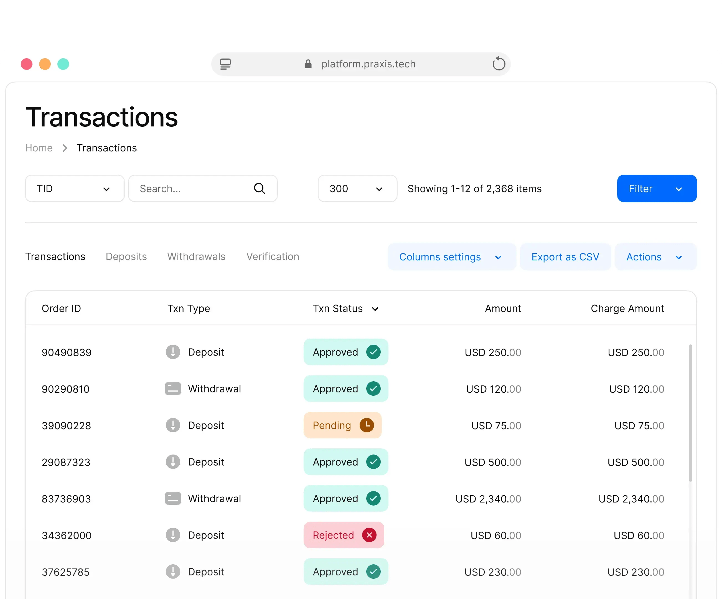Click the Txn Type column header

tap(189, 308)
